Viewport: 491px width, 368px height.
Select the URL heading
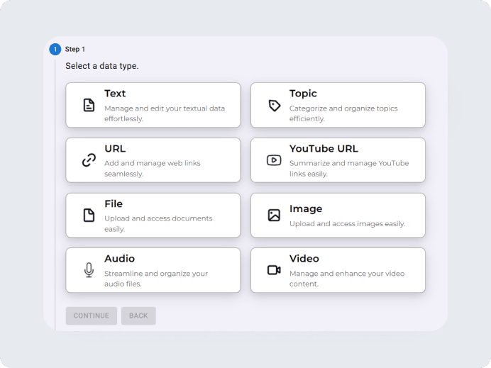pos(115,148)
